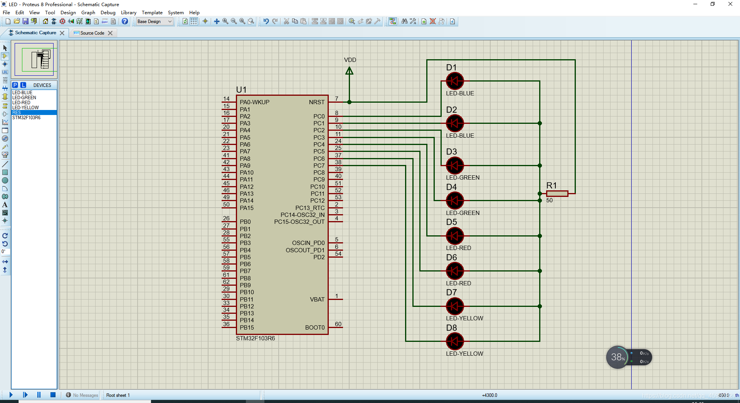Select the Virtual Instruments Mode tool

(x=5, y=155)
